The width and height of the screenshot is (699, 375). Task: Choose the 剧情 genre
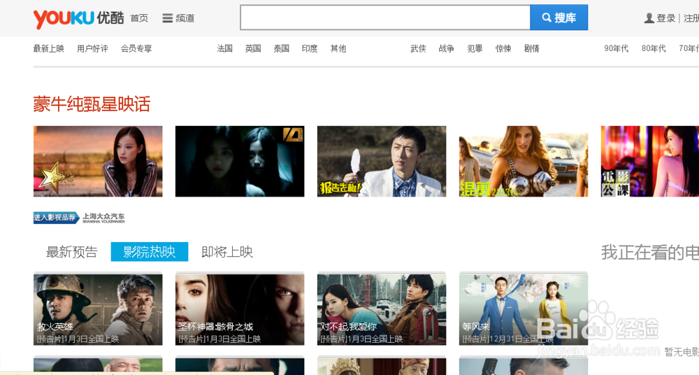click(531, 48)
